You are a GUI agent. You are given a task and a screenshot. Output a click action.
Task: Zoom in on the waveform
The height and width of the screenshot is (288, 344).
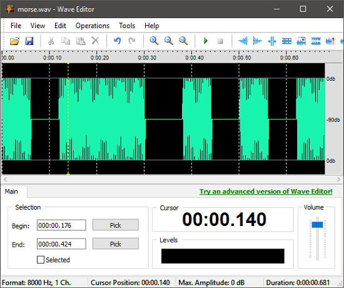pos(154,41)
